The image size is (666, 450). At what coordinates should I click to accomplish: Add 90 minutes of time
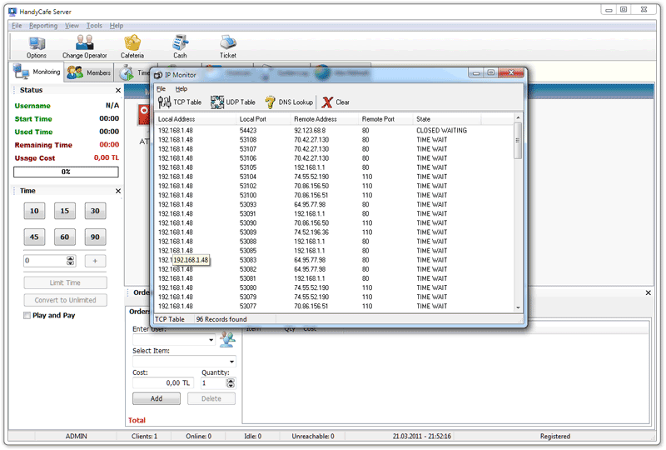tap(95, 237)
